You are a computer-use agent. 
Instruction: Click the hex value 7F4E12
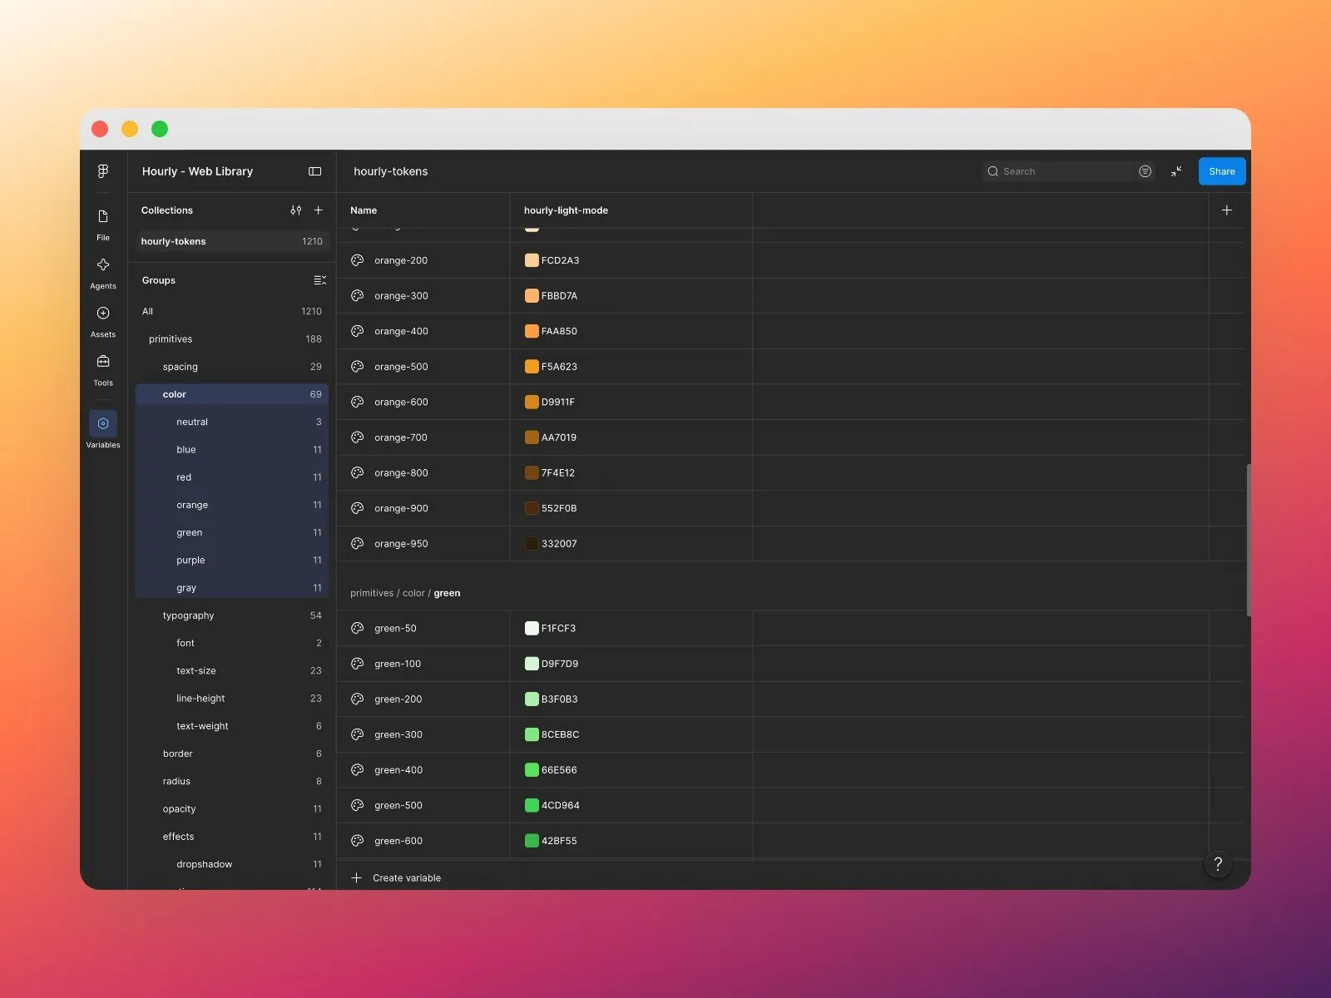click(x=558, y=472)
